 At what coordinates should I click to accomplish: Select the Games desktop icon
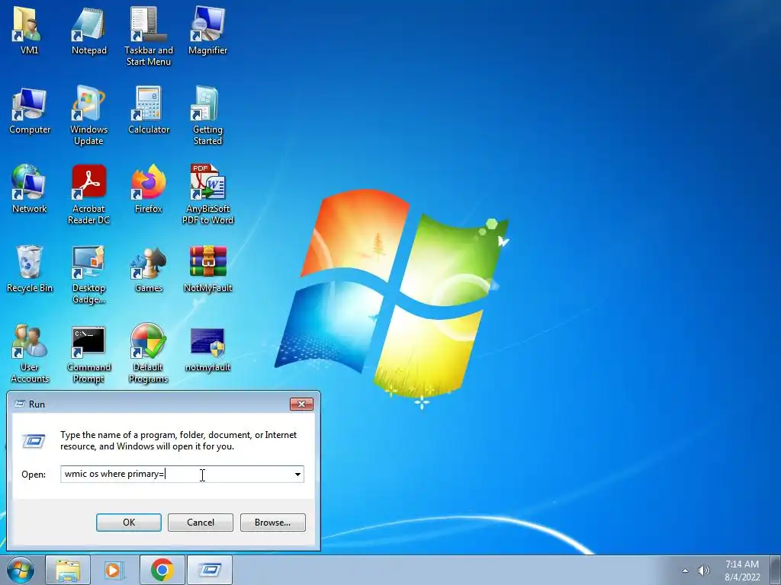point(149,269)
